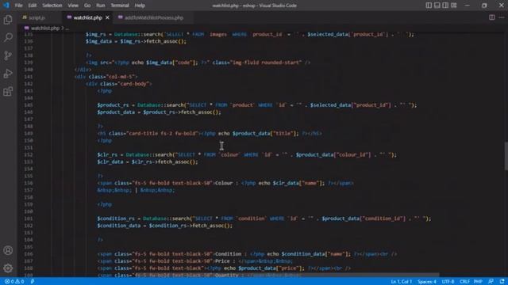Click $product_data["title"] on line 149
This screenshot has height=285, width=508.
point(265,134)
